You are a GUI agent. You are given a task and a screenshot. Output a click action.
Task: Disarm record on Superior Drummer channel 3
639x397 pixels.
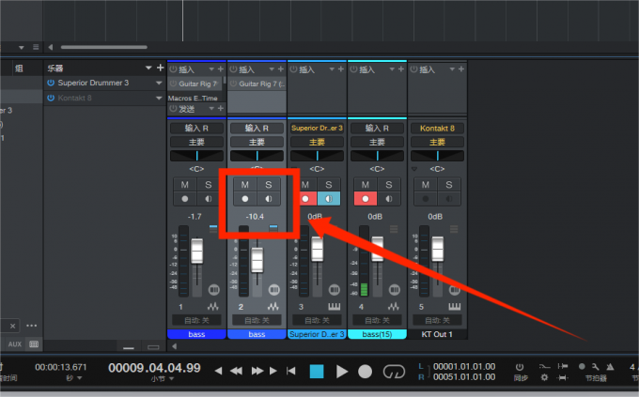(x=305, y=199)
